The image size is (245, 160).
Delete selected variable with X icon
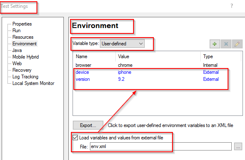(226, 44)
